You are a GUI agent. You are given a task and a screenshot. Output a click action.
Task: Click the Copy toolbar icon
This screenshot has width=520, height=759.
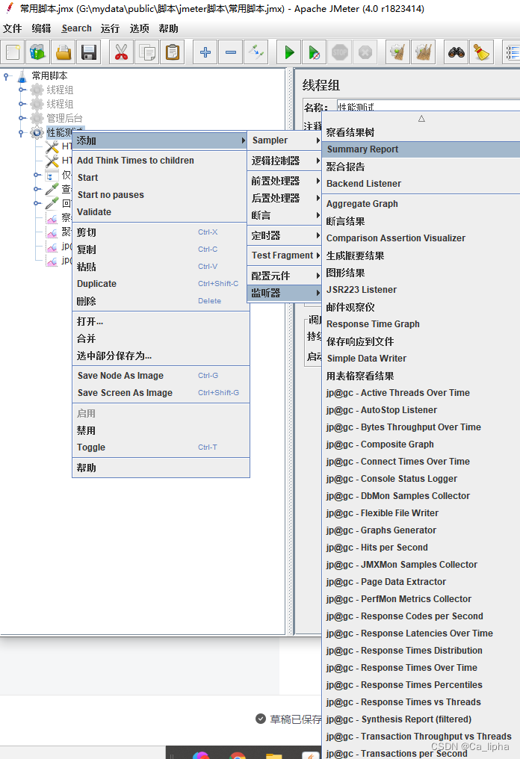click(x=146, y=52)
